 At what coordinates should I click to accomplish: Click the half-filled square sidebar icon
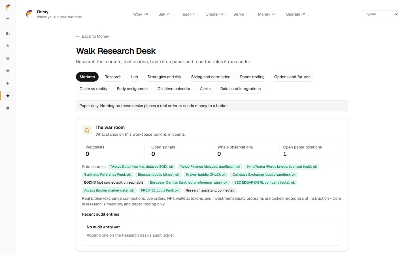(x=8, y=33)
